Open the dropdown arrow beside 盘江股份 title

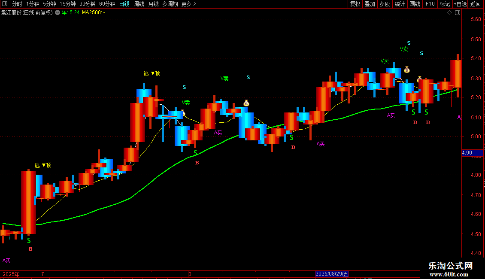[x=58, y=12]
